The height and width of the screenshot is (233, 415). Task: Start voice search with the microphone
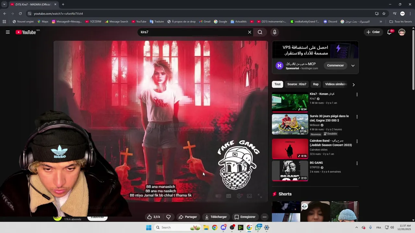(275, 32)
